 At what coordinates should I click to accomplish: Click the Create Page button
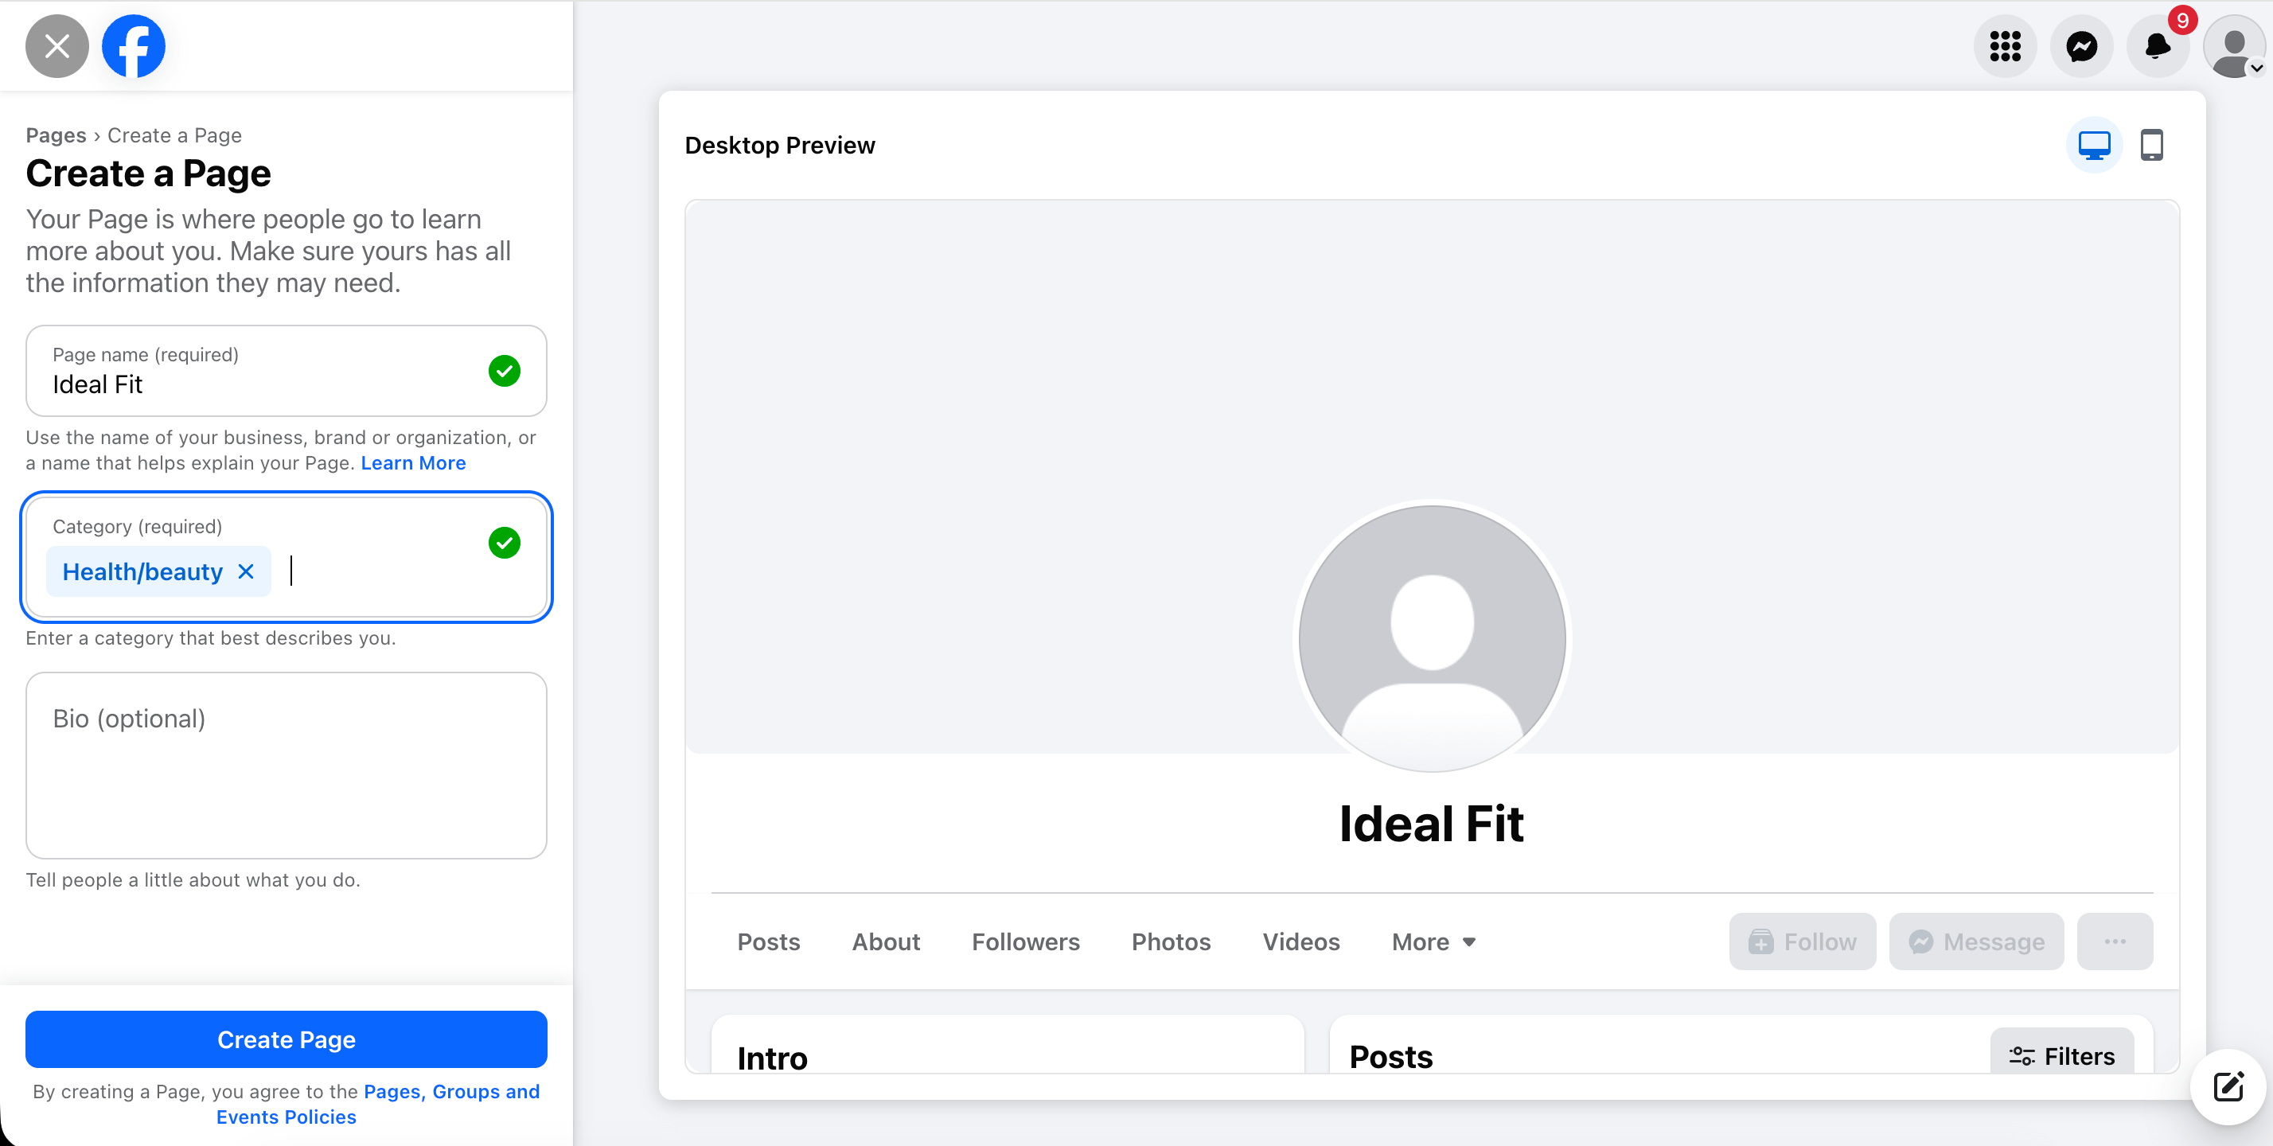[x=286, y=1039]
